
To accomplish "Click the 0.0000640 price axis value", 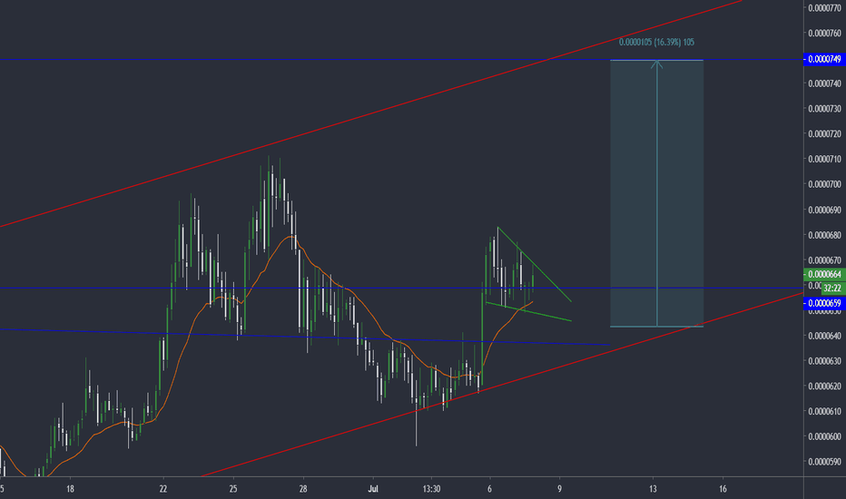I will pos(824,336).
